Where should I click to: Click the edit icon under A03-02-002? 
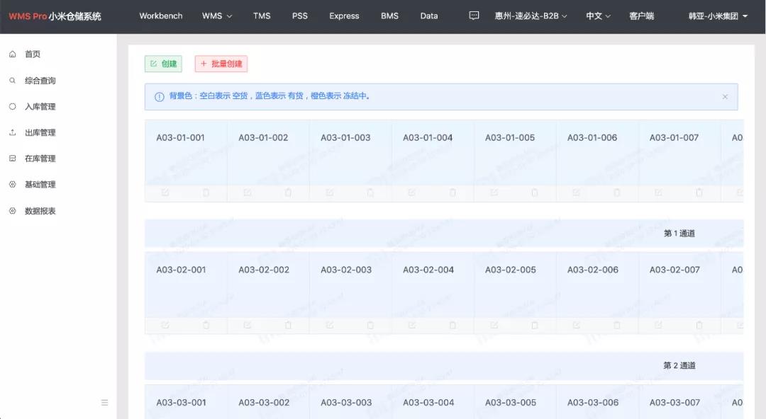[x=248, y=325]
